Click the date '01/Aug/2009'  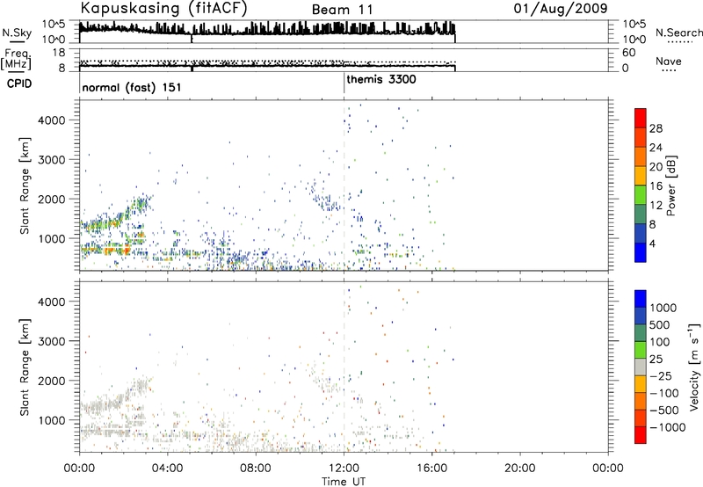(x=561, y=9)
